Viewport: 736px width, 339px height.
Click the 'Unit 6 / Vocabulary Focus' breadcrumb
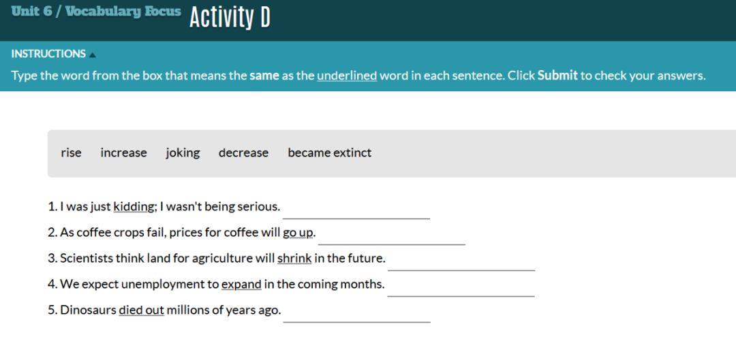(x=96, y=12)
